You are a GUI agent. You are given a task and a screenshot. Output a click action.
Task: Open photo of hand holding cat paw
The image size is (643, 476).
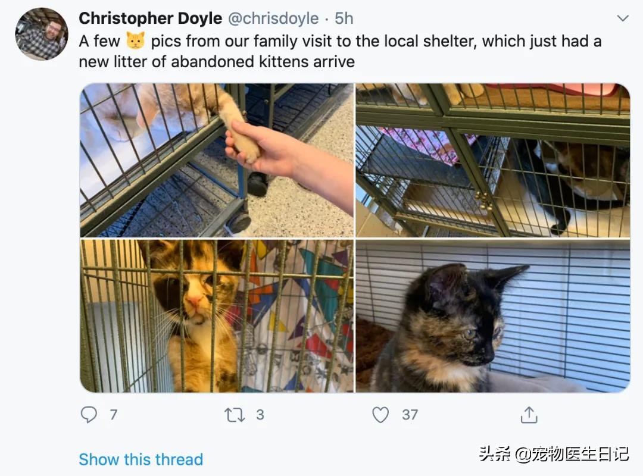pyautogui.click(x=217, y=160)
